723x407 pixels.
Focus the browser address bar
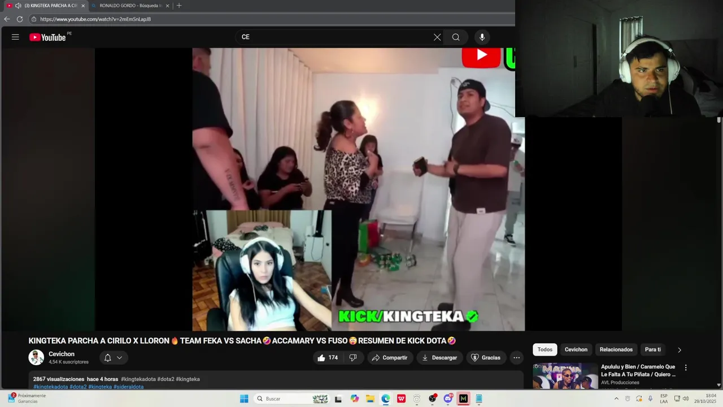point(271,19)
